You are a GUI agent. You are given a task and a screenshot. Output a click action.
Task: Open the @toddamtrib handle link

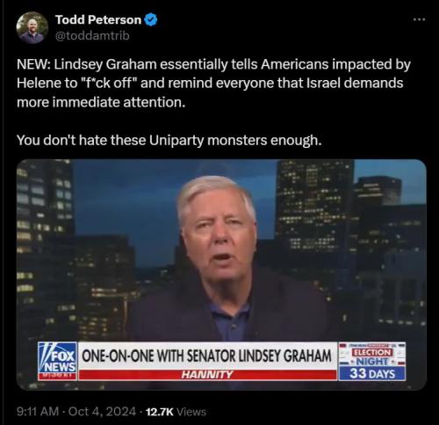coord(92,35)
